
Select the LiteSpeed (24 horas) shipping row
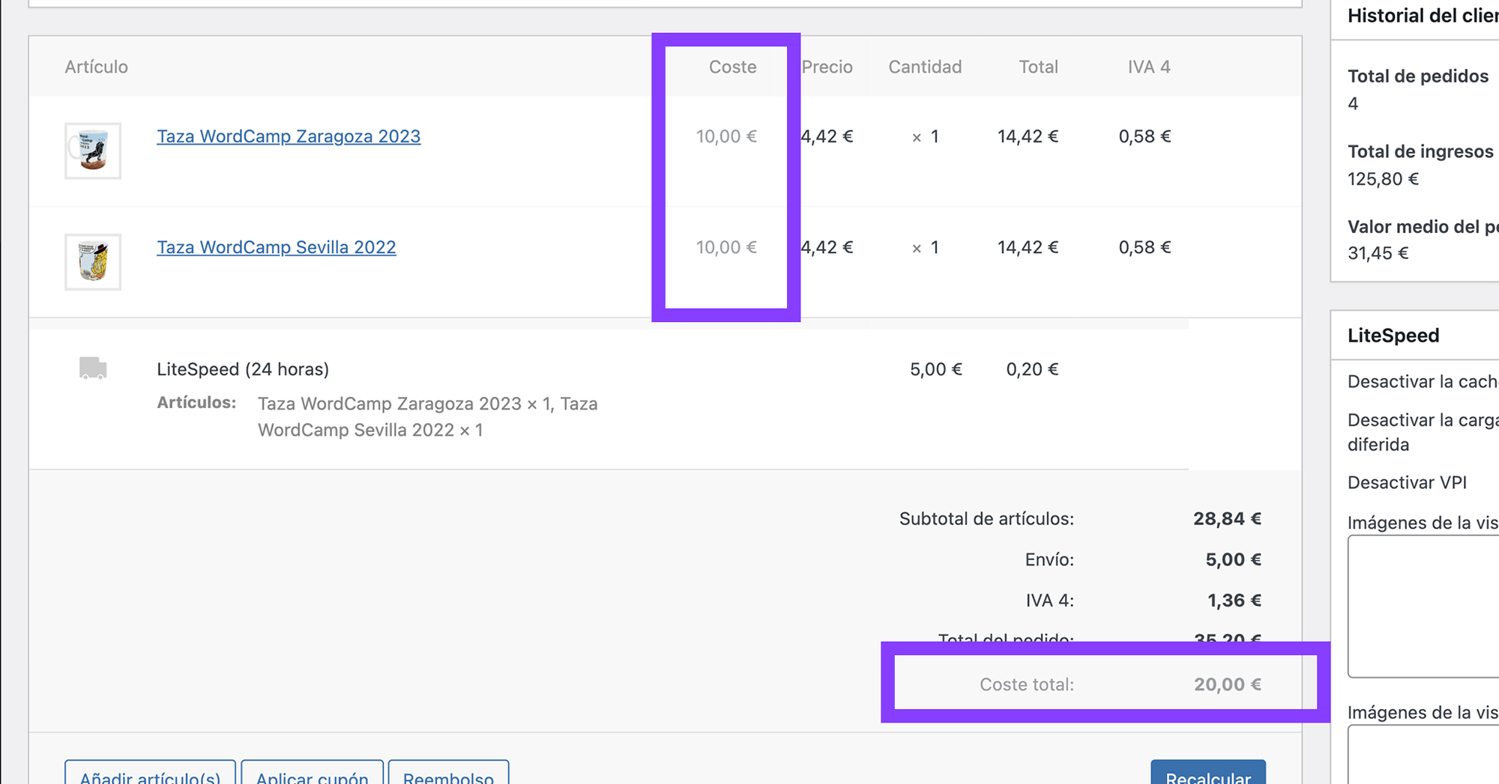[x=243, y=369]
